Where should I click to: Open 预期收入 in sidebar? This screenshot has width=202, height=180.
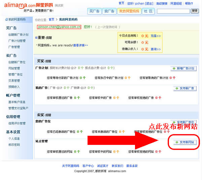tap(14, 87)
